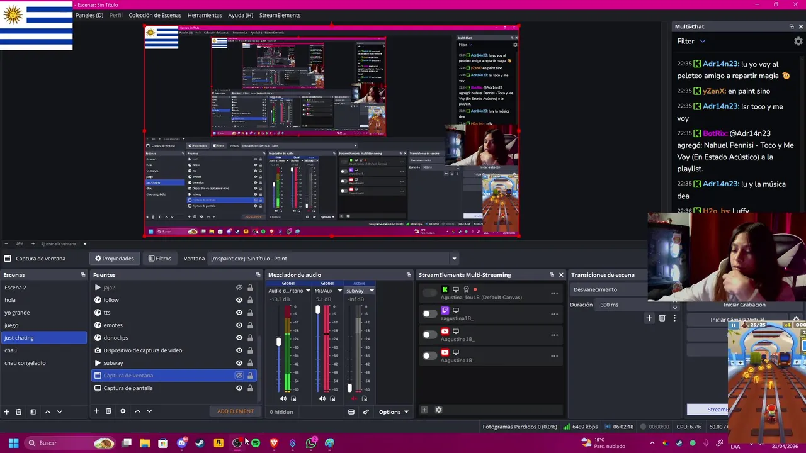
Task: Click Propiedades button
Action: click(x=114, y=259)
